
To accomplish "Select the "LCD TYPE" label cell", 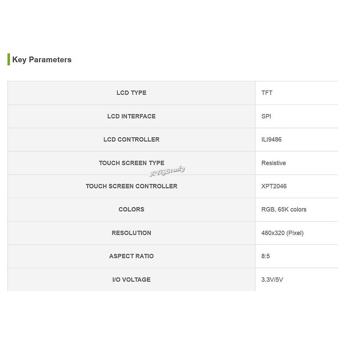I will point(131,93).
